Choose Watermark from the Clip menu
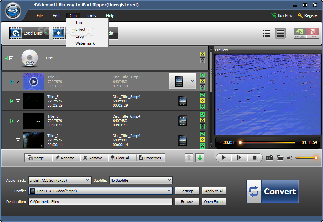323x222 pixels. [87, 43]
